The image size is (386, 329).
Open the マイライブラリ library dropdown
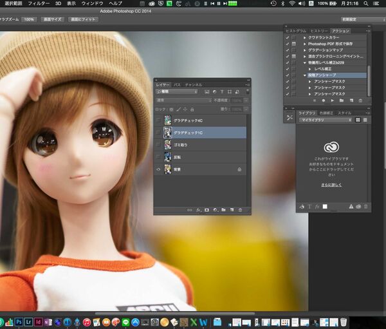(326, 120)
